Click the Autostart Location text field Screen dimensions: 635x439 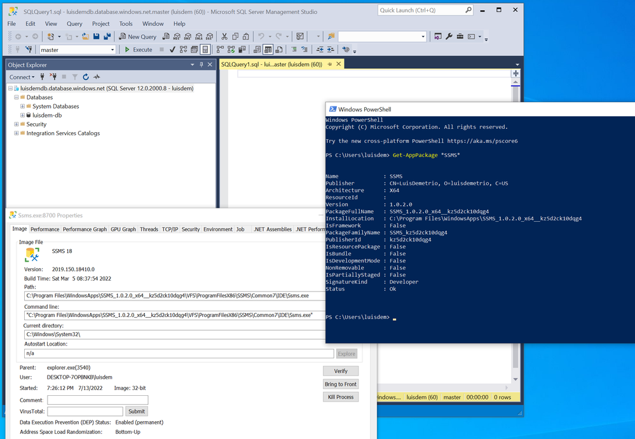pos(179,354)
